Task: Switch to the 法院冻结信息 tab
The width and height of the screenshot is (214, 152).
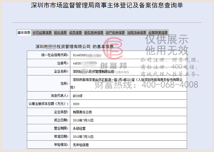Action: 137,33
